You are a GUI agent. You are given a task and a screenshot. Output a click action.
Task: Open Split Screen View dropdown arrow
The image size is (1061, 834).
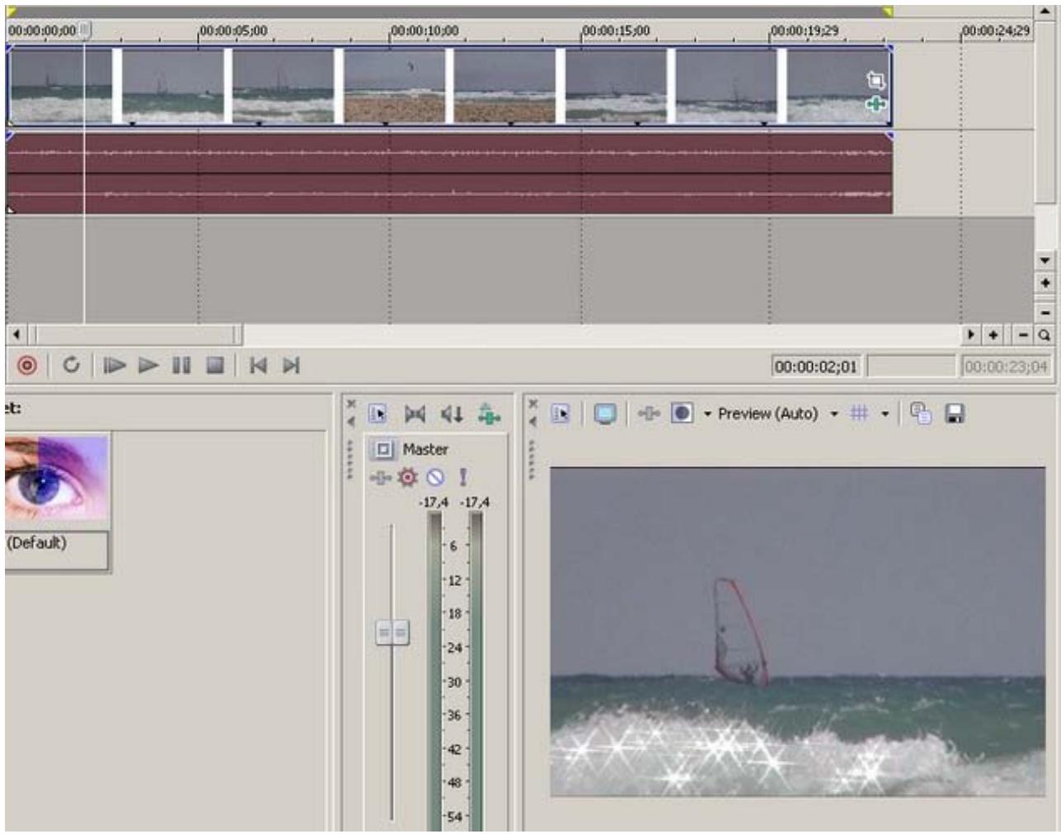(x=707, y=415)
